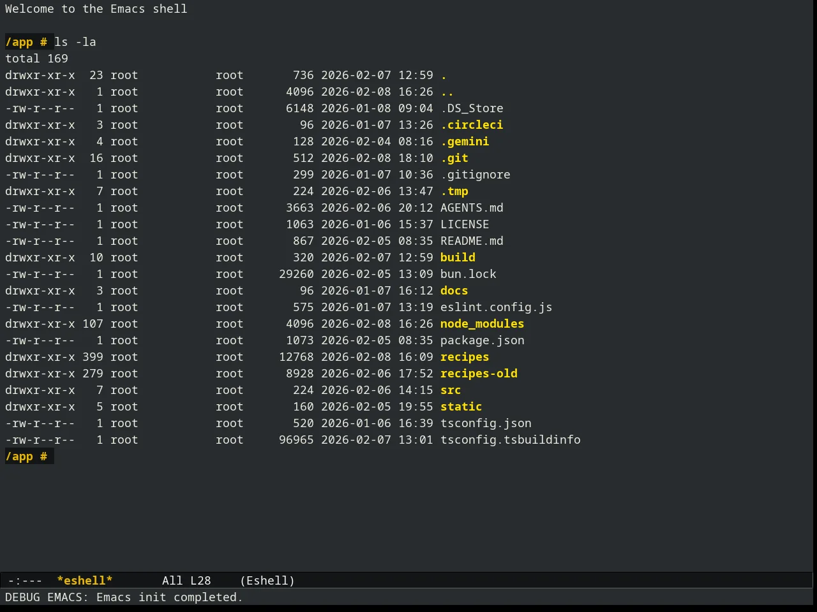
Task: Click the link count 107 for node_modules
Action: coord(93,324)
